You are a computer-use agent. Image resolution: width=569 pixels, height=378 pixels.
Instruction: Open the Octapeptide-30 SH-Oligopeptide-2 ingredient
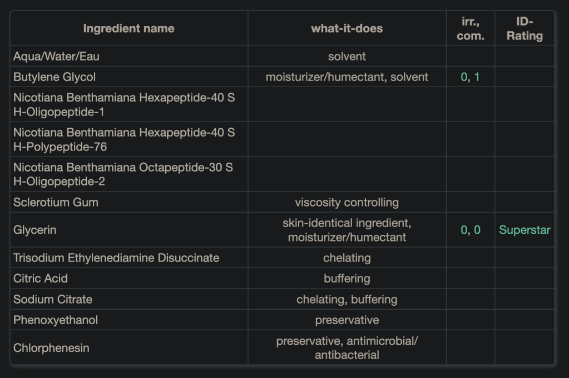pos(123,174)
